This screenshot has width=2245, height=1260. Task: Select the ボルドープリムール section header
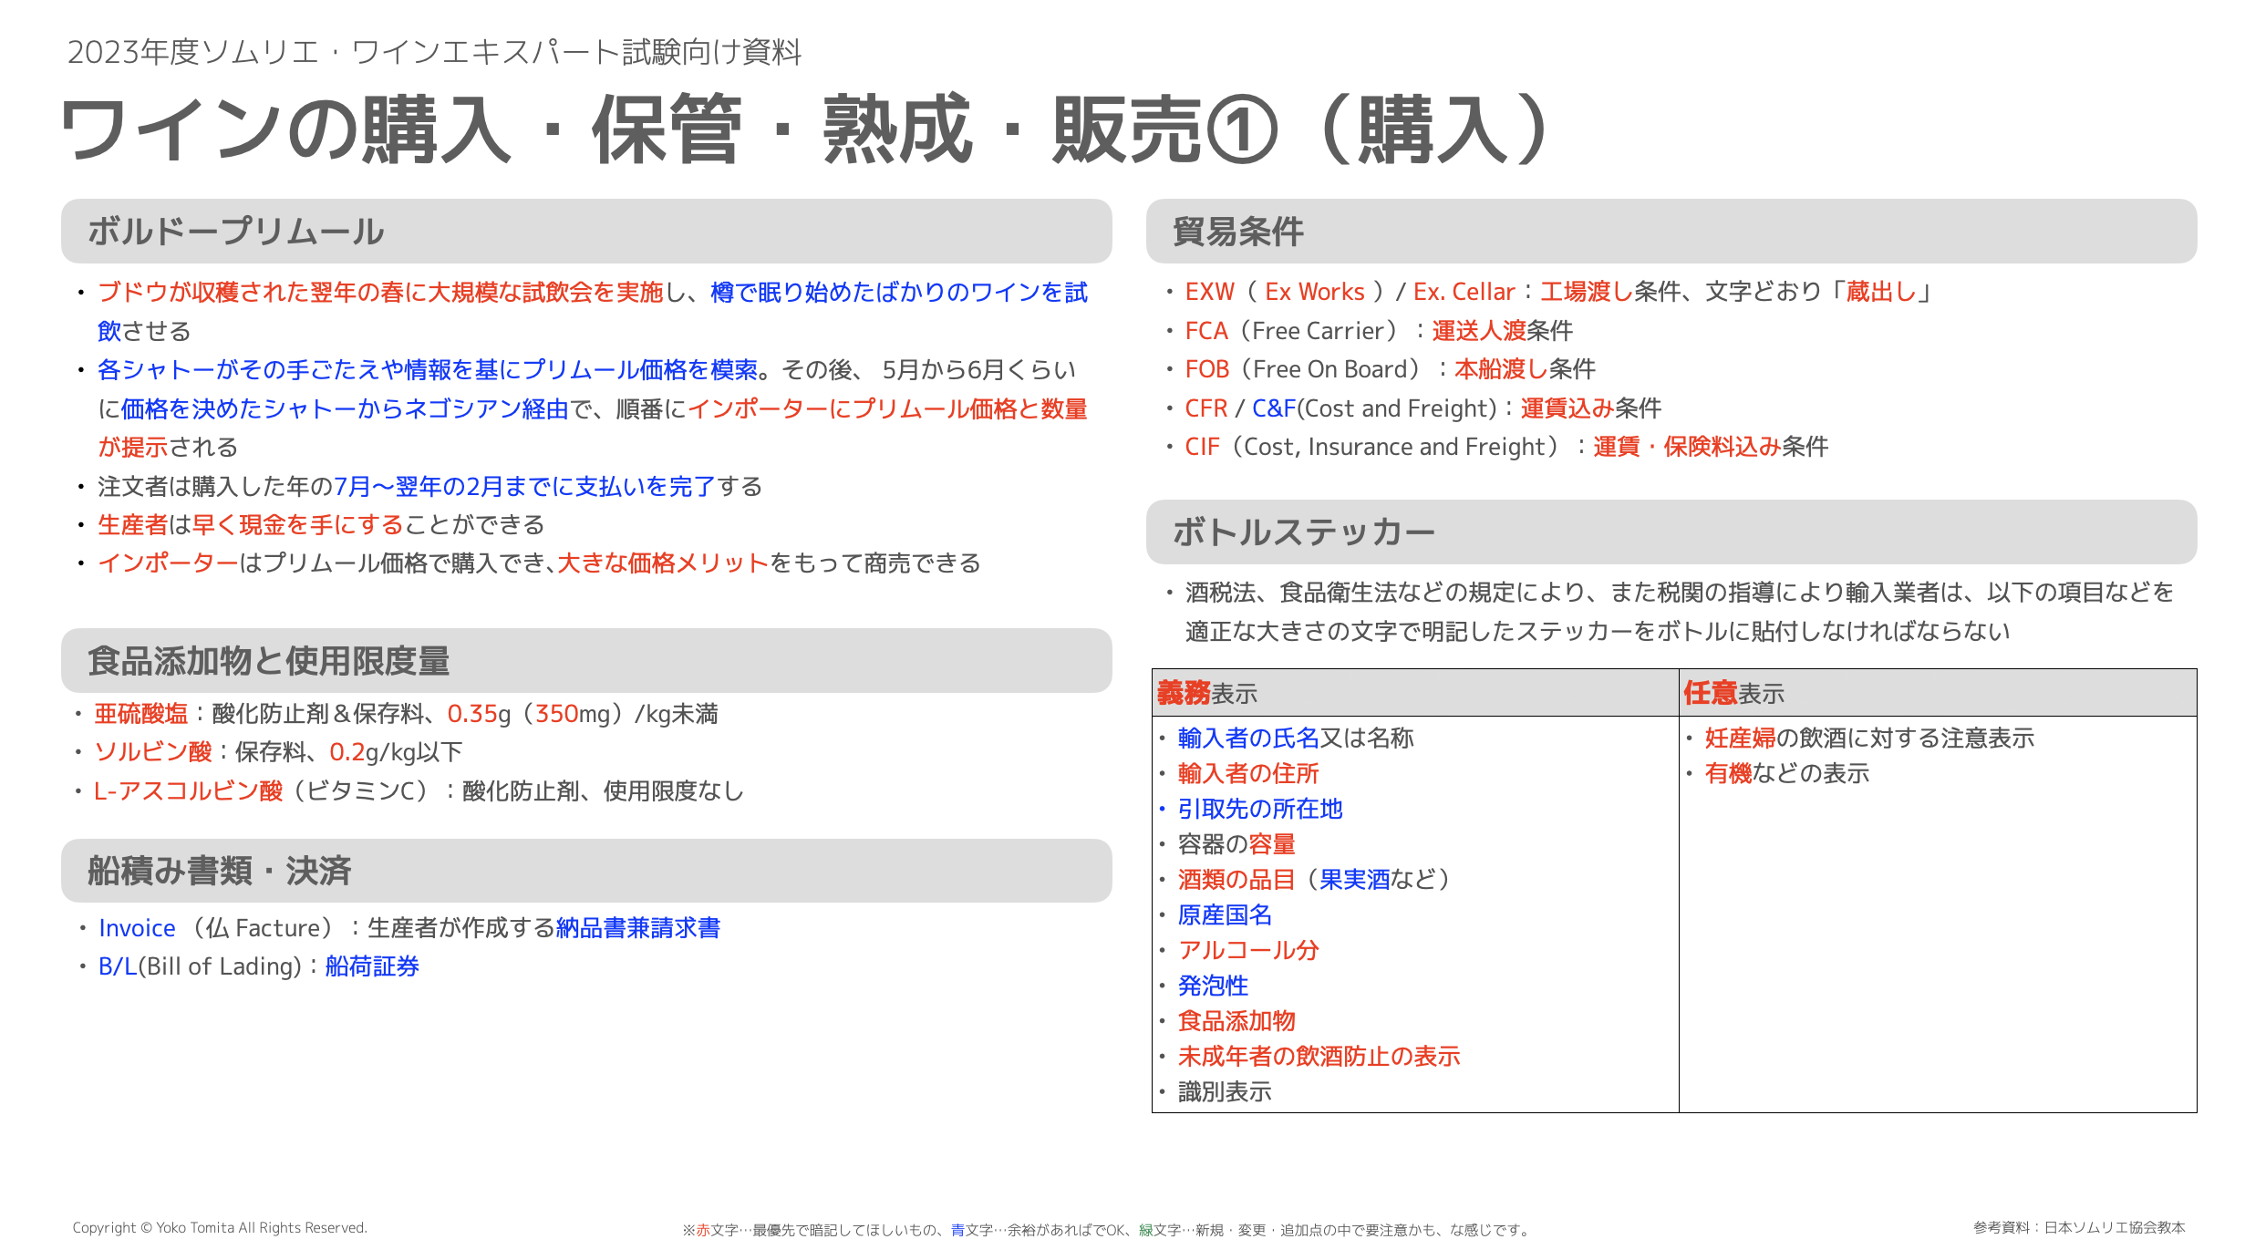586,232
